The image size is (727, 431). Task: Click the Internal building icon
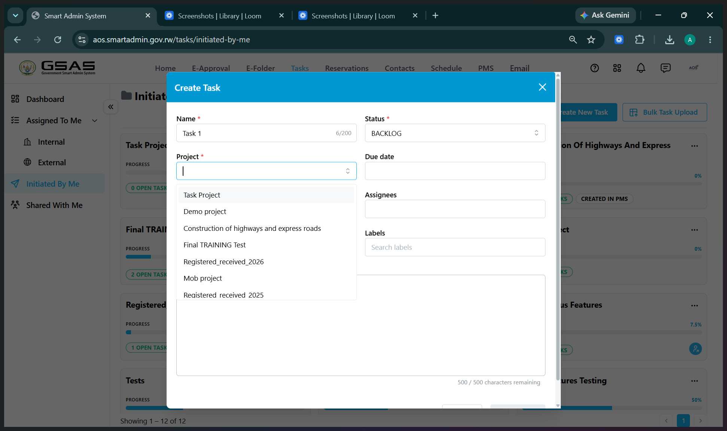27,142
